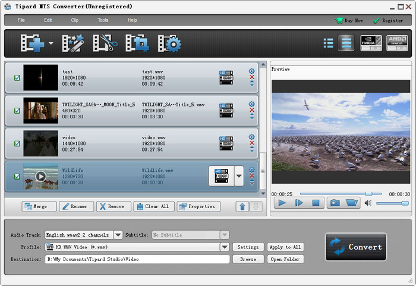Click the HD profile icon for TWILIGHT_SAGA

click(x=226, y=111)
